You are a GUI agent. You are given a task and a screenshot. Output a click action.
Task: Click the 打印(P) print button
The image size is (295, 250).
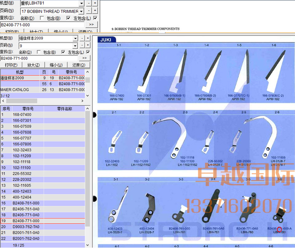pyautogui.click(x=11, y=65)
